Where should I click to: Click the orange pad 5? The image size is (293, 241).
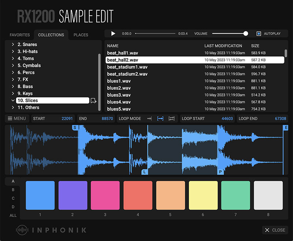171,195
